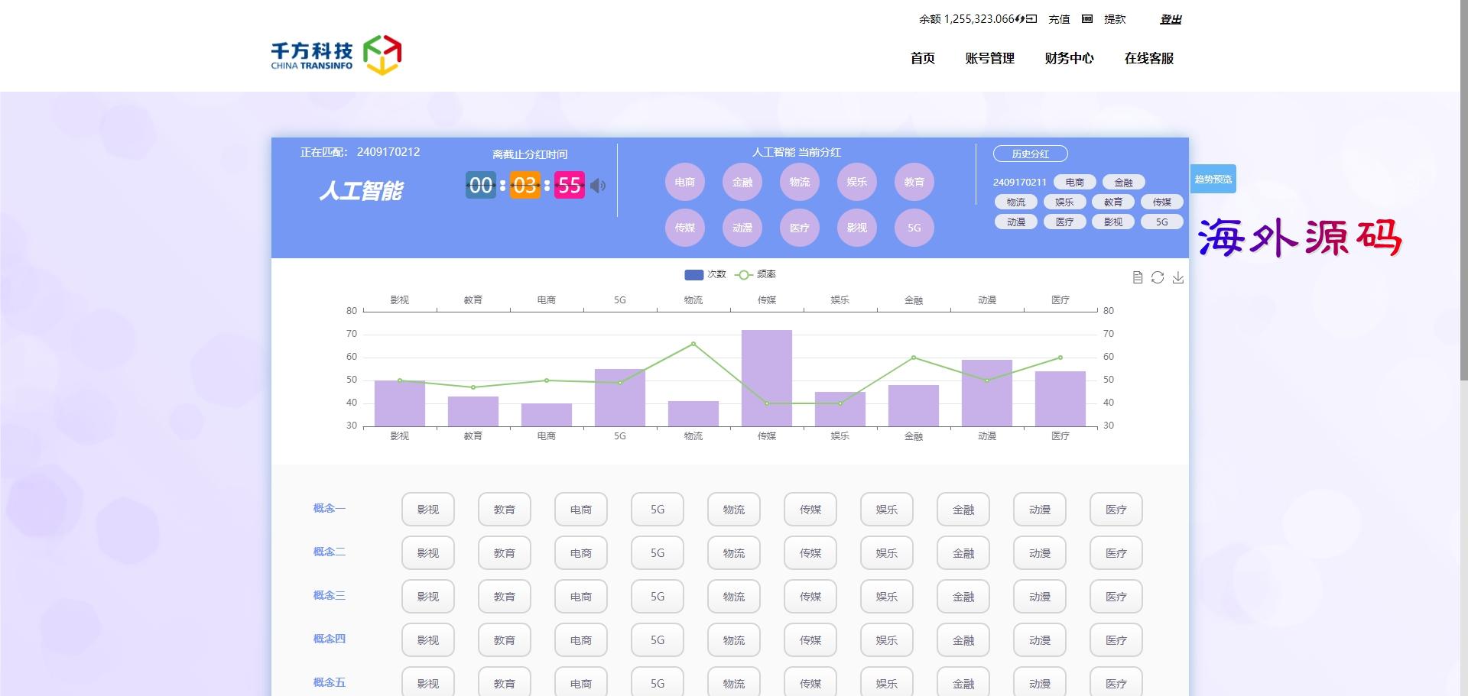The width and height of the screenshot is (1468, 696).
Task: Select 电商 in row 概念三
Action: click(581, 597)
